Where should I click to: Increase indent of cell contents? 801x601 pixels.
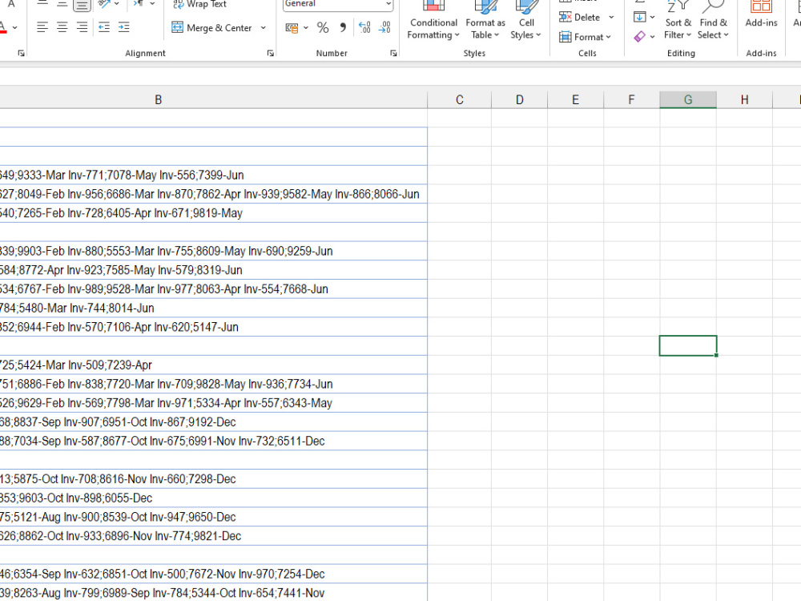coord(124,27)
